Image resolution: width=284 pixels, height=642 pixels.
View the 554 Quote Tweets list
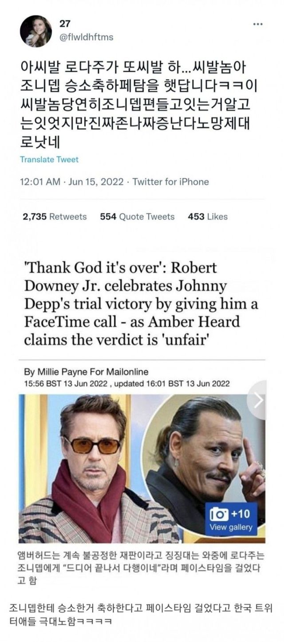137,217
